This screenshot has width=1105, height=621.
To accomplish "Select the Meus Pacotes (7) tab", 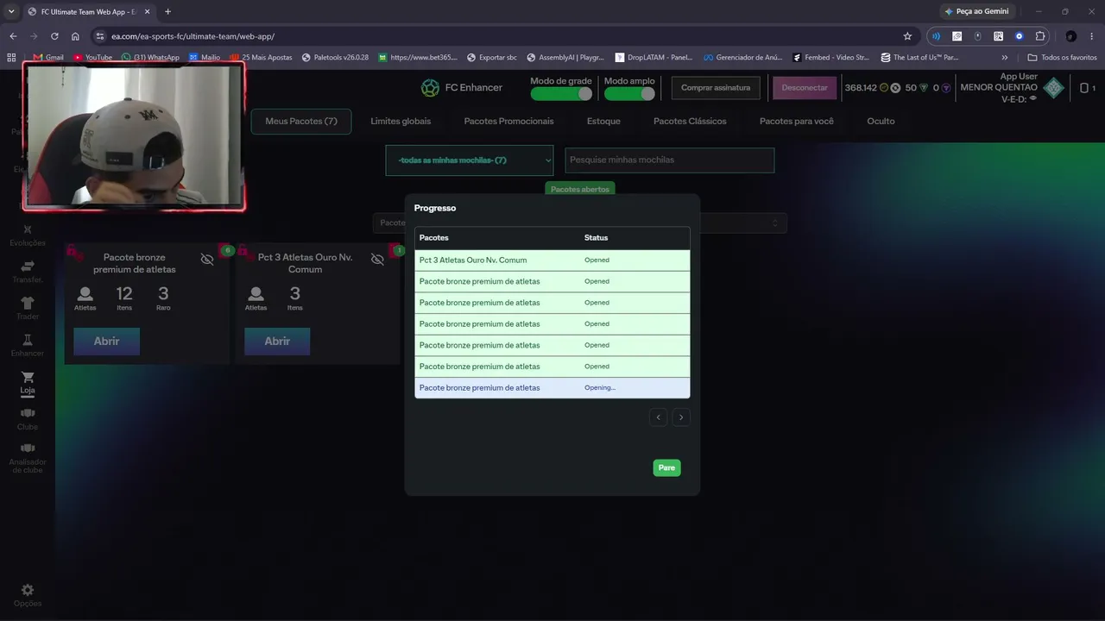I will point(301,122).
